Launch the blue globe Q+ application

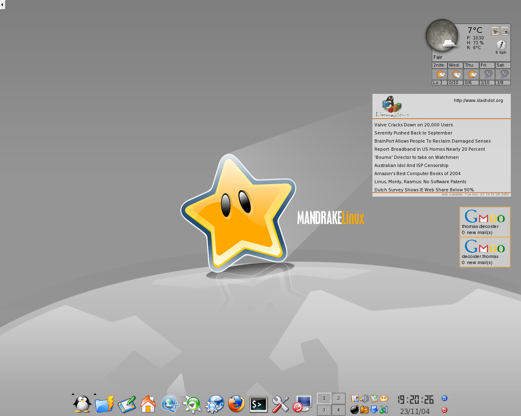(x=170, y=404)
